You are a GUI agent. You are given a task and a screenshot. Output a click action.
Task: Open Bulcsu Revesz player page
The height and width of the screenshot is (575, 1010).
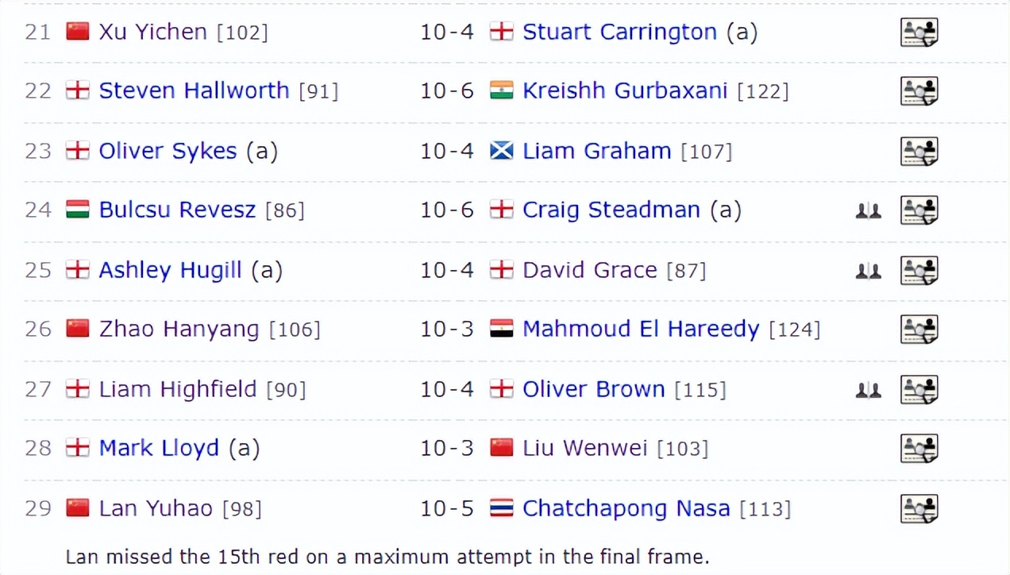(x=177, y=210)
